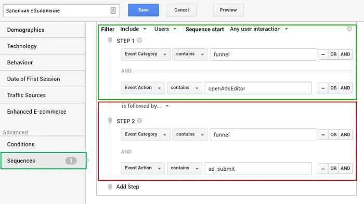Viewport: 364px width, 204px height.
Task: Open Step 2 Event Category dimension dropdown
Action: (x=146, y=134)
